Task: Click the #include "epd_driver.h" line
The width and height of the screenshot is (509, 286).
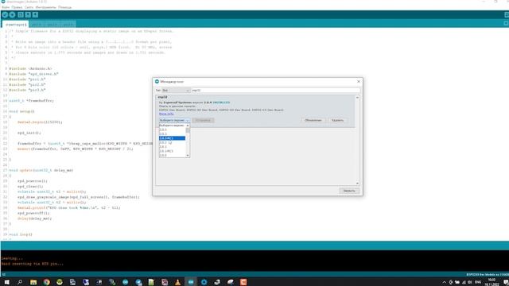Action: click(x=33, y=74)
